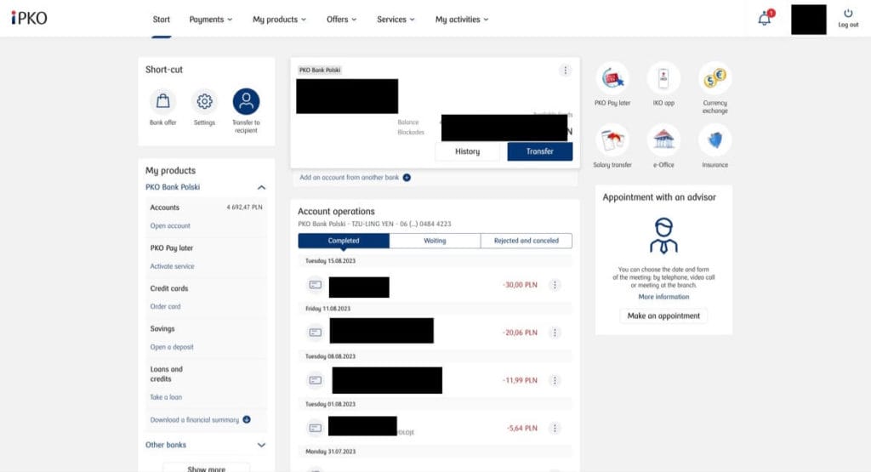Open Transfer to recipient shortcut

[x=246, y=101]
